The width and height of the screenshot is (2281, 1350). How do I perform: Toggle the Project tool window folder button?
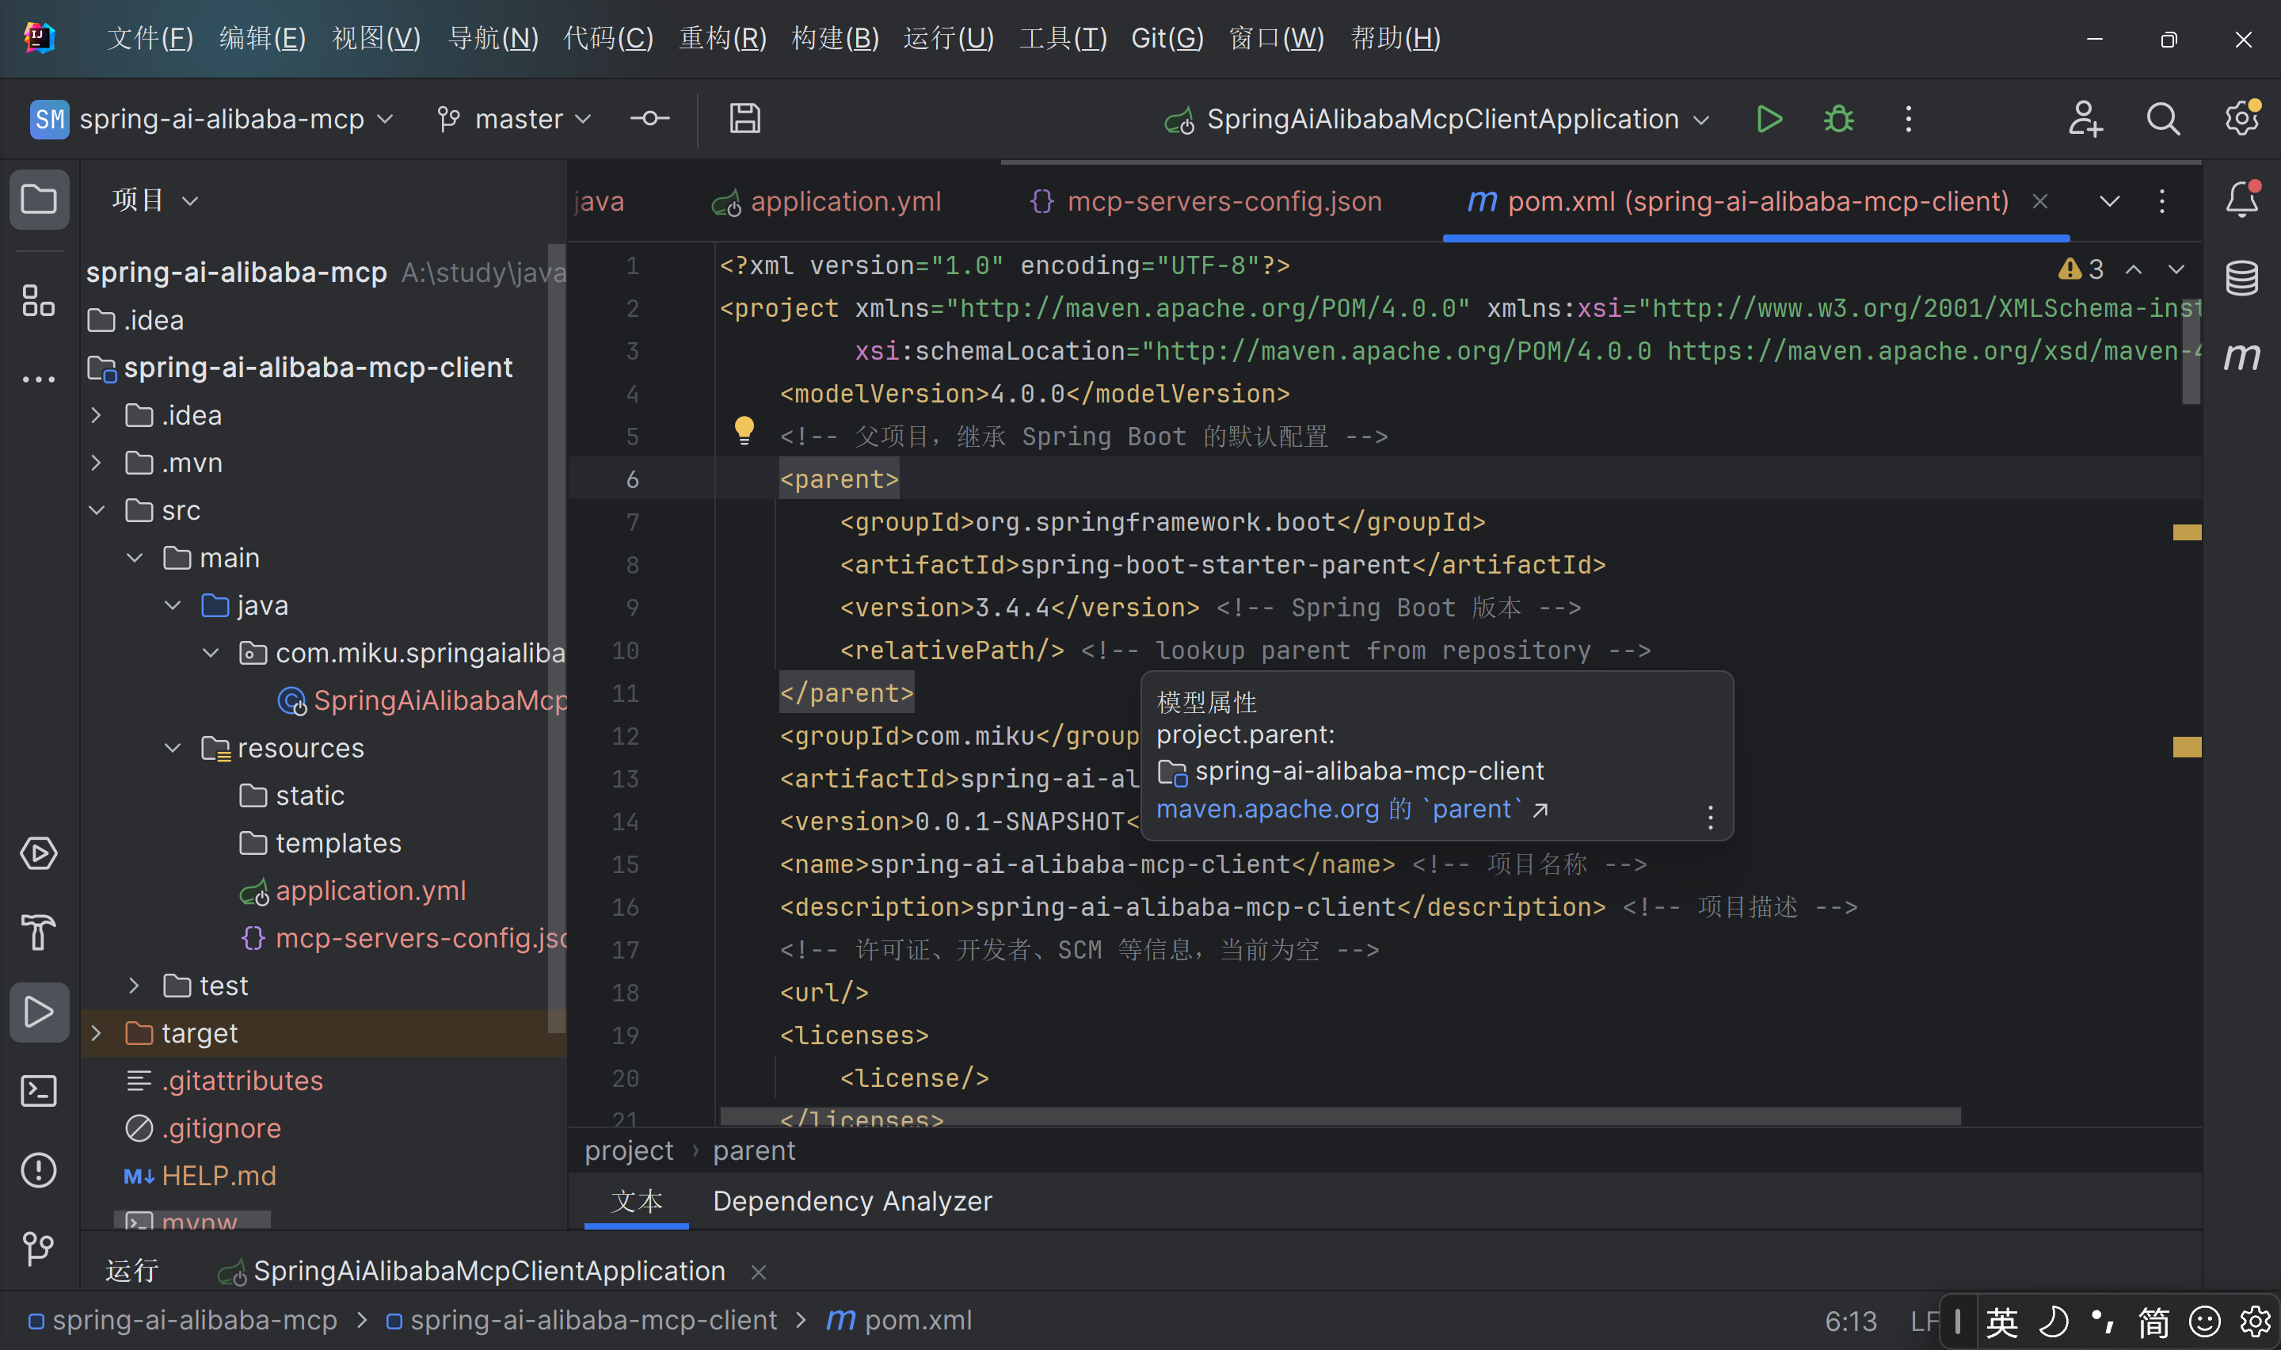(38, 199)
